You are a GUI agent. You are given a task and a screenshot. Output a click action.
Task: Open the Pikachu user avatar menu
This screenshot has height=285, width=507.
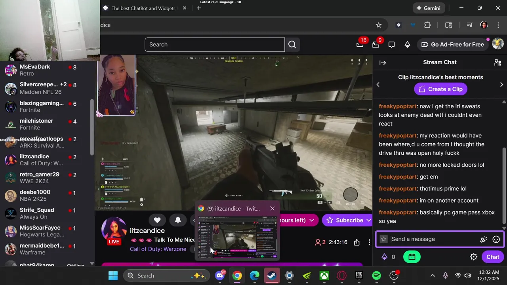click(497, 44)
